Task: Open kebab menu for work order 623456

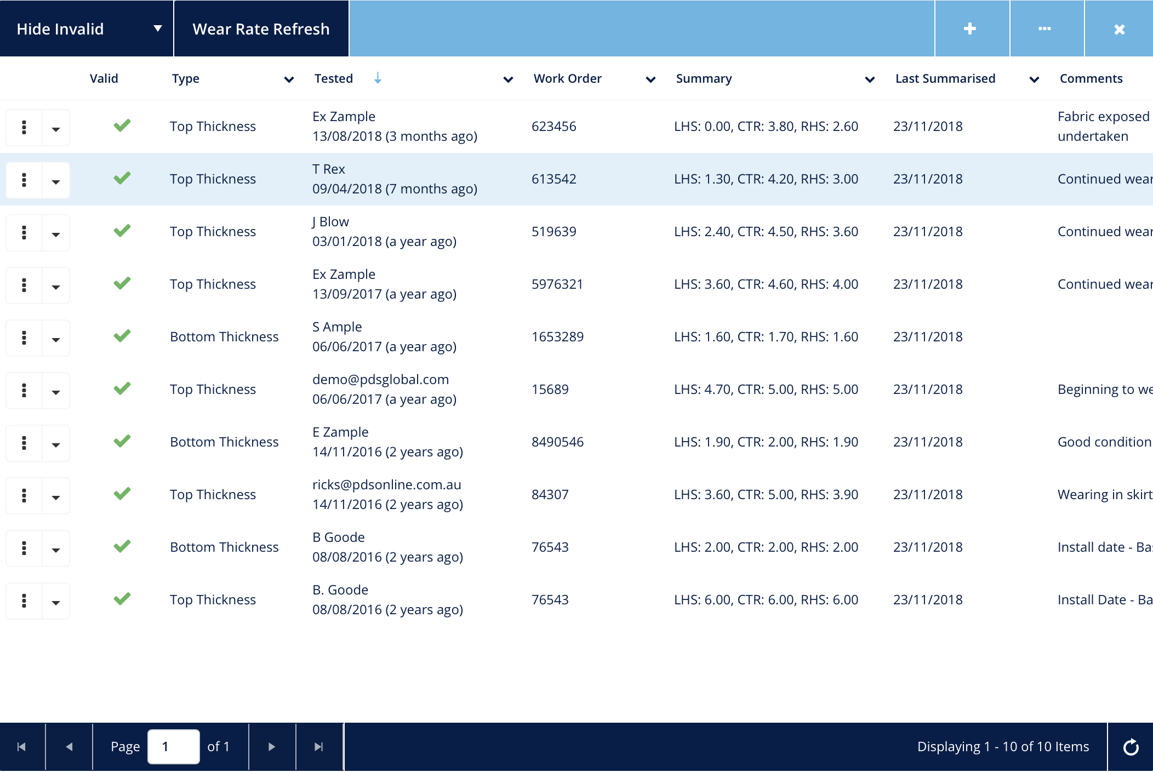Action: point(24,127)
